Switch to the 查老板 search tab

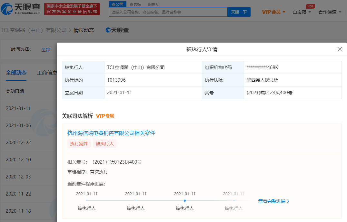(x=135, y=4)
